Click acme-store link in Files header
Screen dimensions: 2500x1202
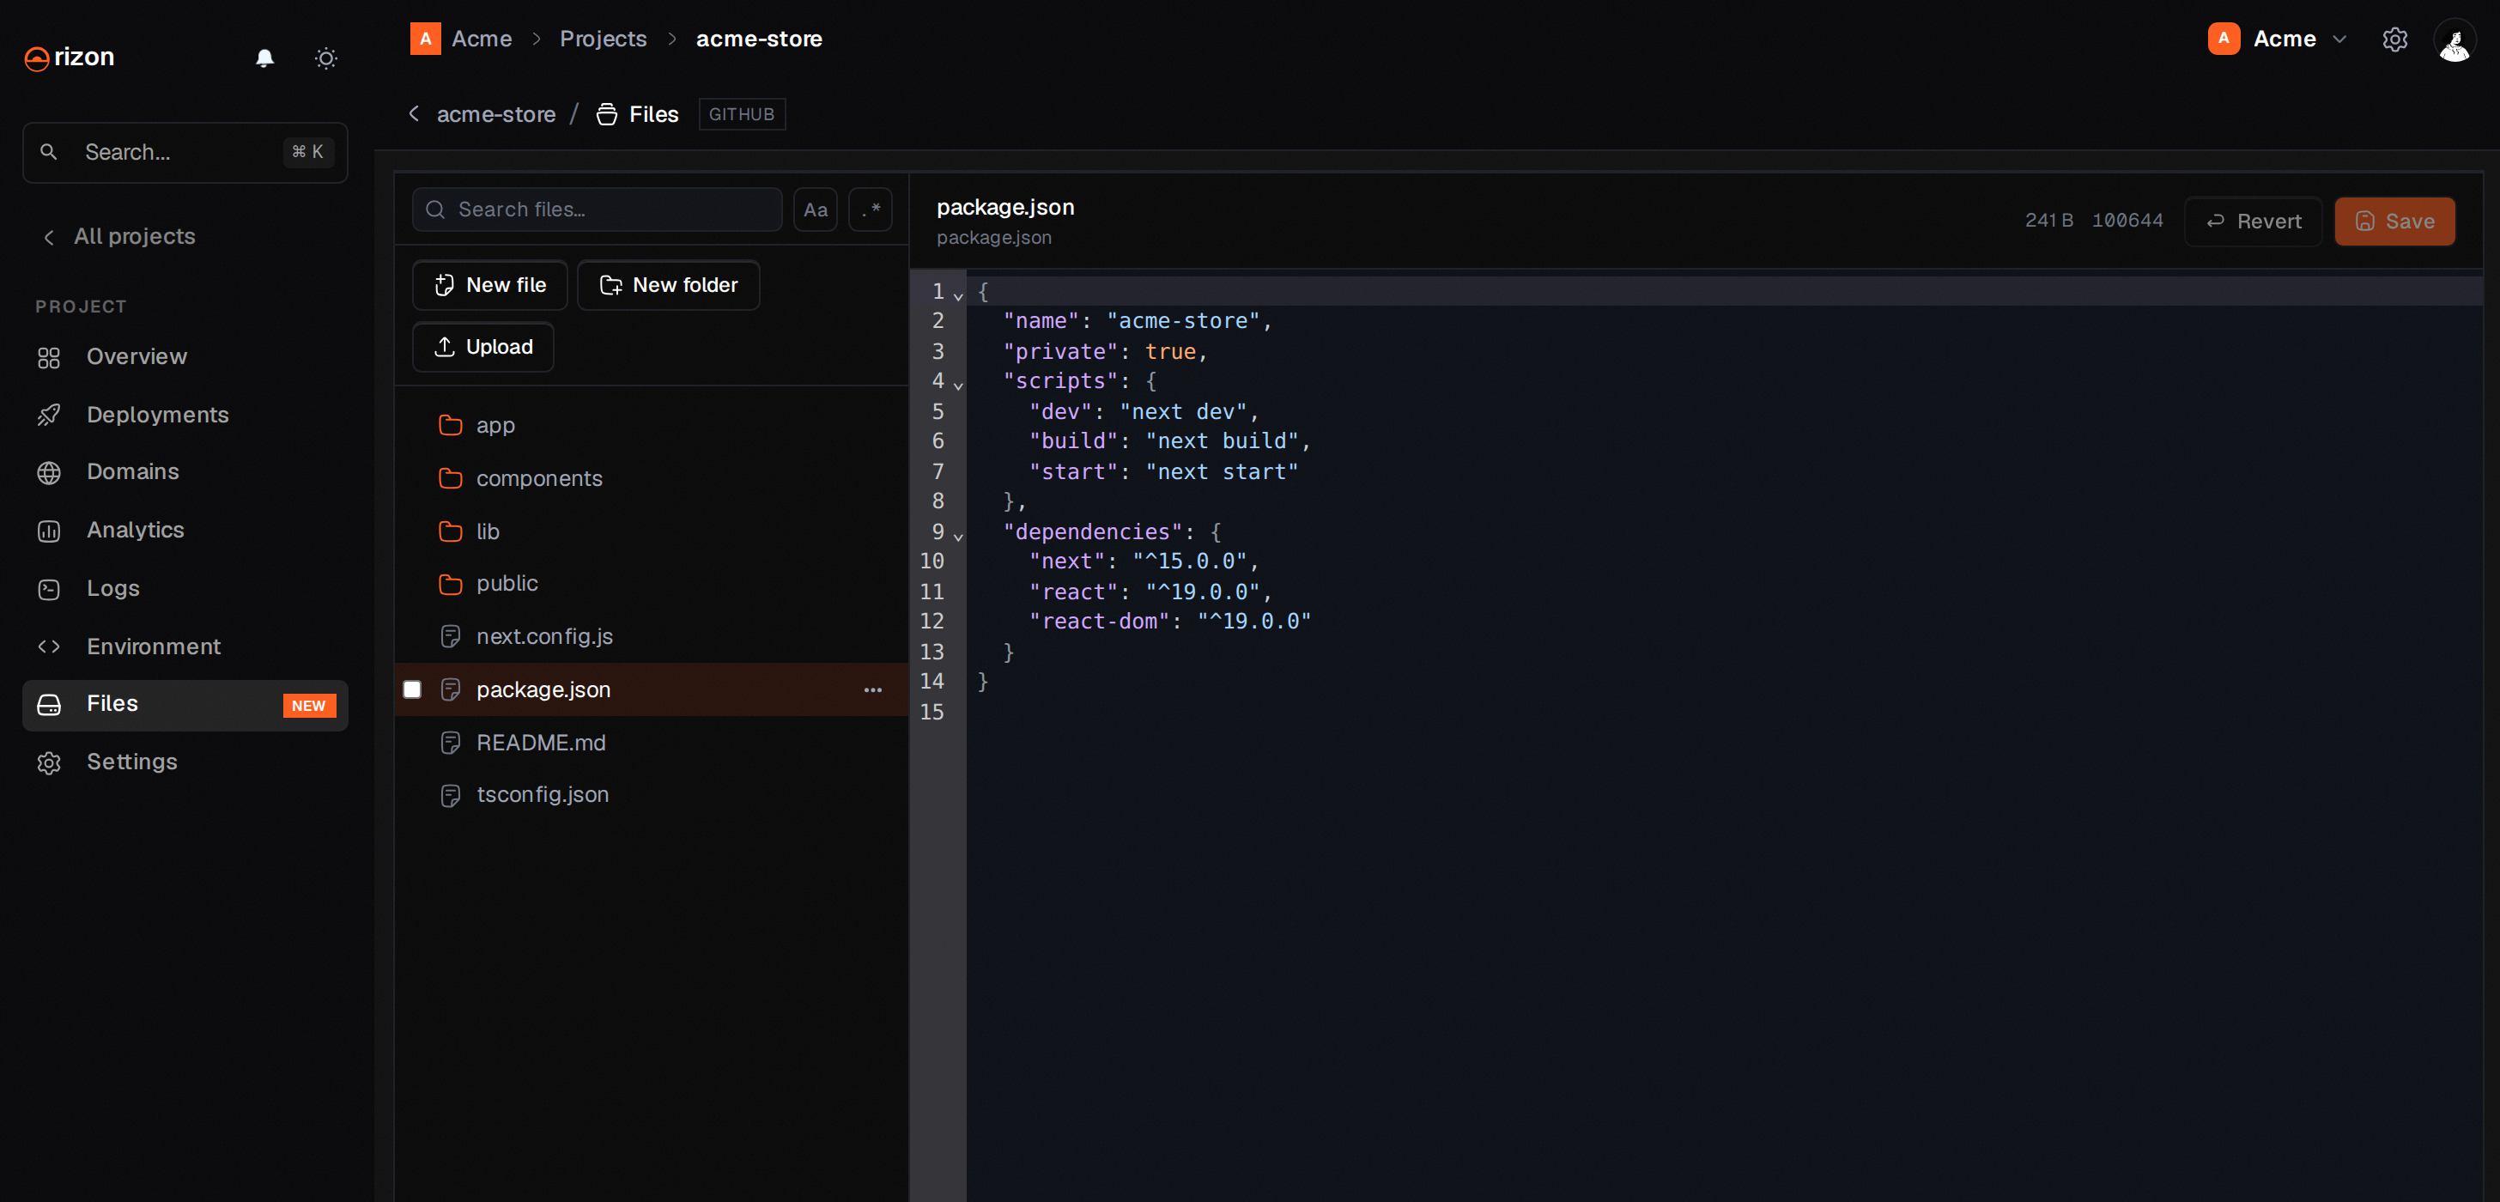point(496,114)
